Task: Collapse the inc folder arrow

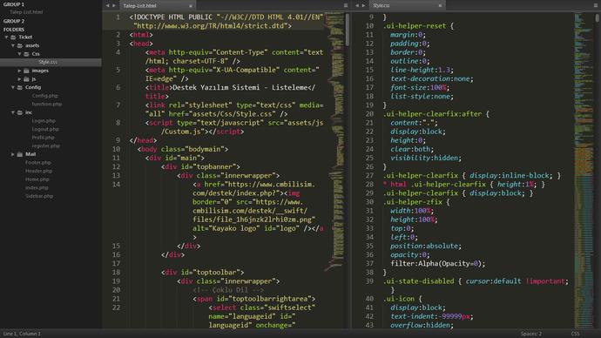Action: [13, 112]
